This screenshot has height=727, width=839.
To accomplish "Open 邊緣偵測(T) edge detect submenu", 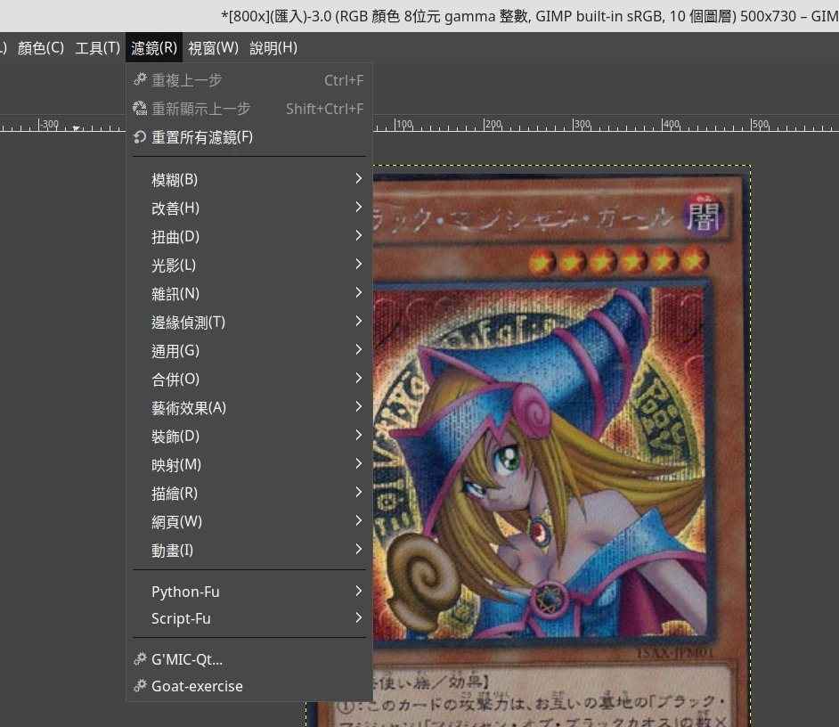I will pyautogui.click(x=188, y=323).
